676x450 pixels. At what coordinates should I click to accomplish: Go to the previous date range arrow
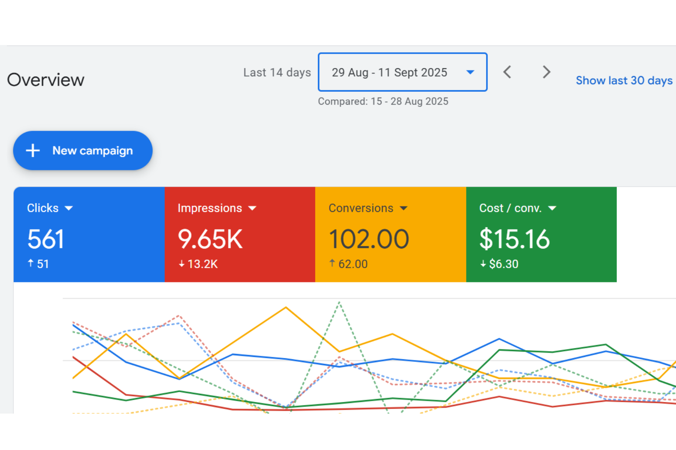click(507, 72)
